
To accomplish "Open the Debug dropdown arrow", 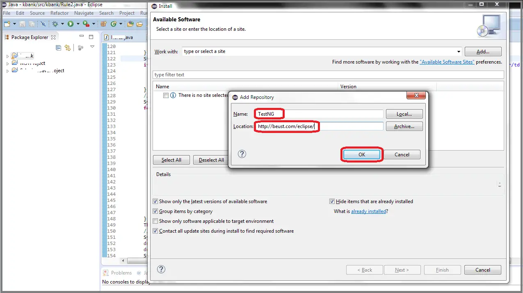I will tap(62, 24).
